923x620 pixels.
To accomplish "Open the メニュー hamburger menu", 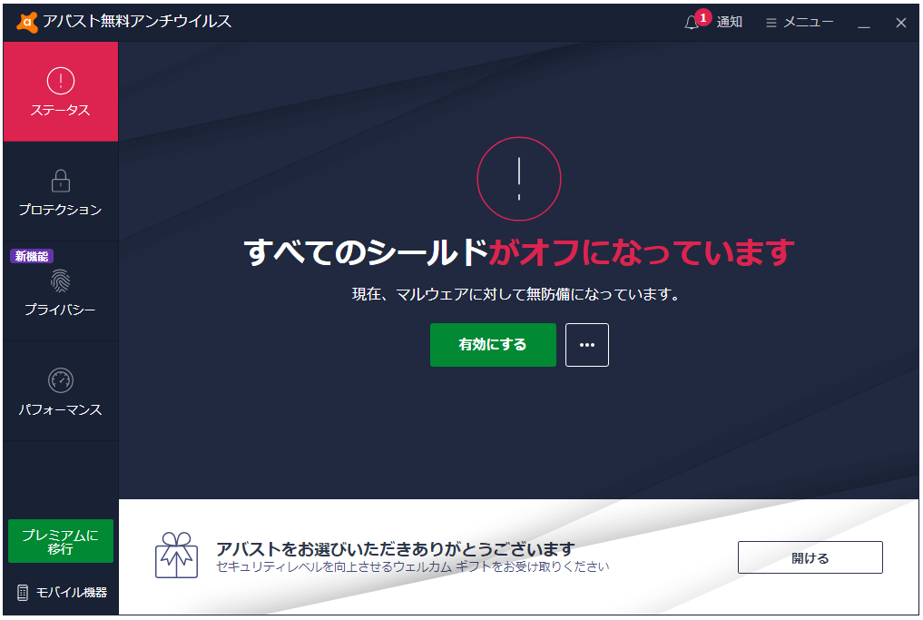I will point(800,23).
